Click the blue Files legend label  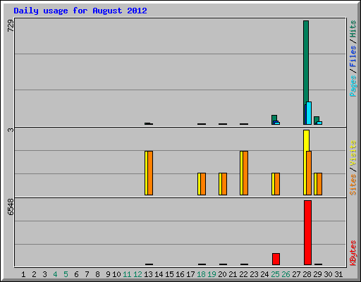click(353, 56)
